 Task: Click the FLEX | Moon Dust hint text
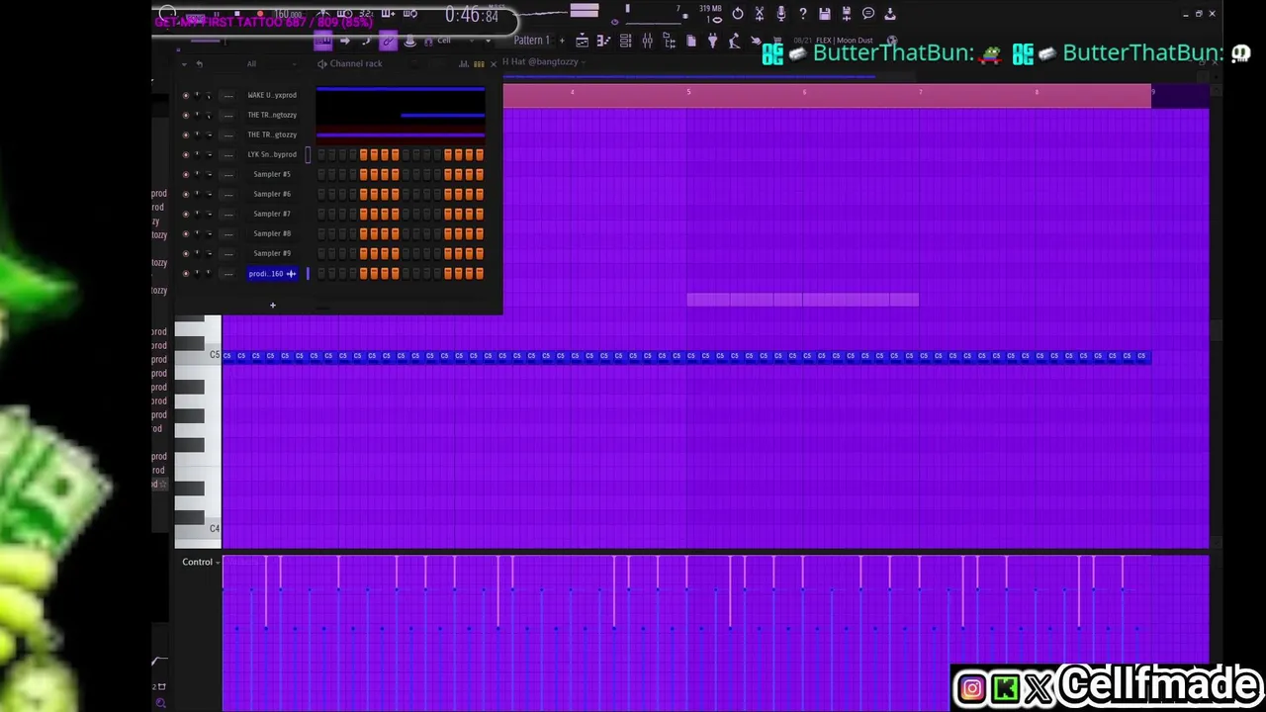click(844, 41)
